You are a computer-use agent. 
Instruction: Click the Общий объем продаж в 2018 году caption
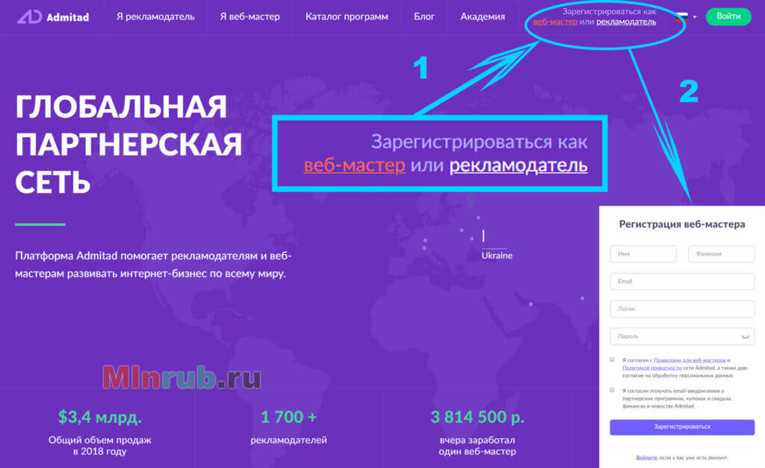(x=99, y=446)
